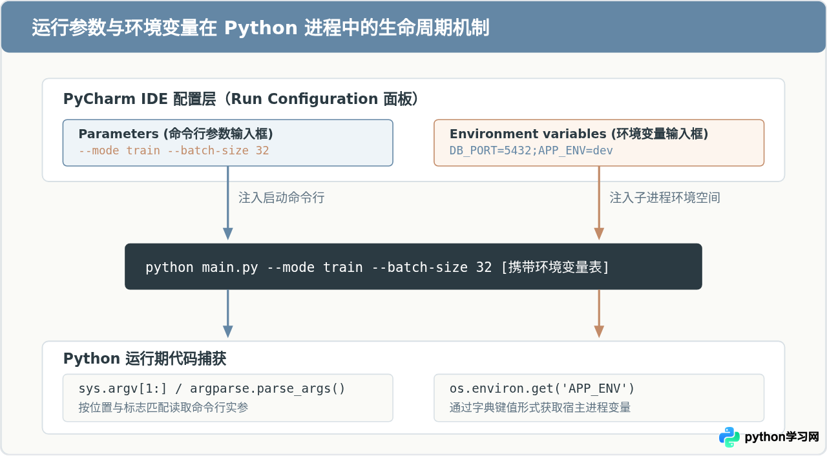Click the Python 运行期代码捕获 heading
Viewport: 827px width, 456px height.
click(145, 359)
